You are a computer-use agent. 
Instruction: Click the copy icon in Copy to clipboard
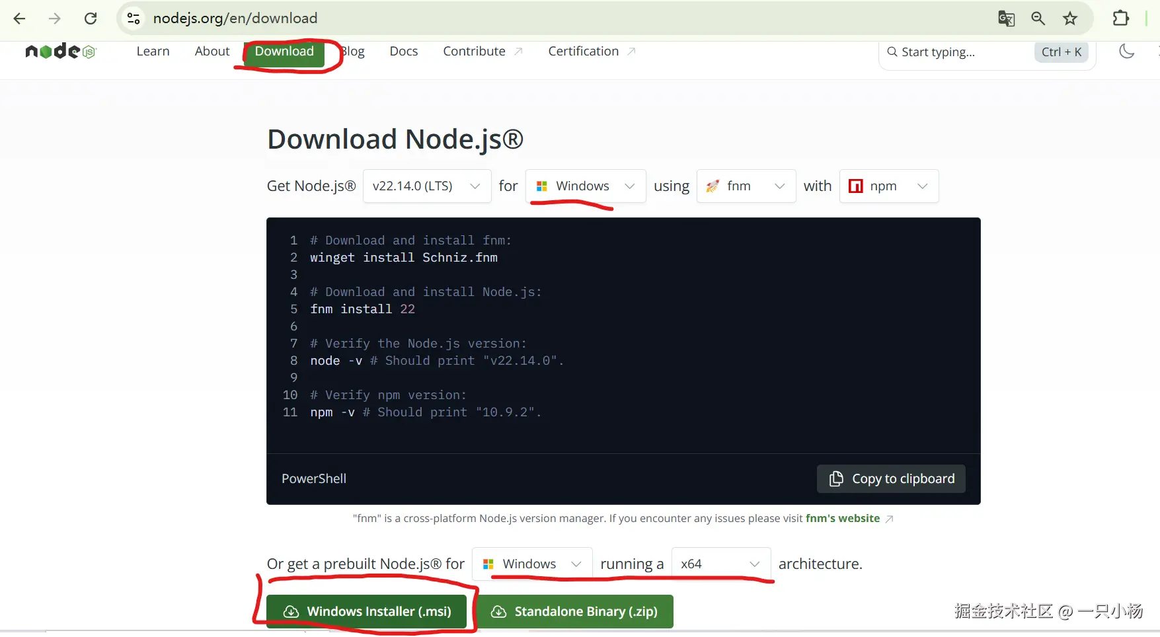[x=836, y=478]
